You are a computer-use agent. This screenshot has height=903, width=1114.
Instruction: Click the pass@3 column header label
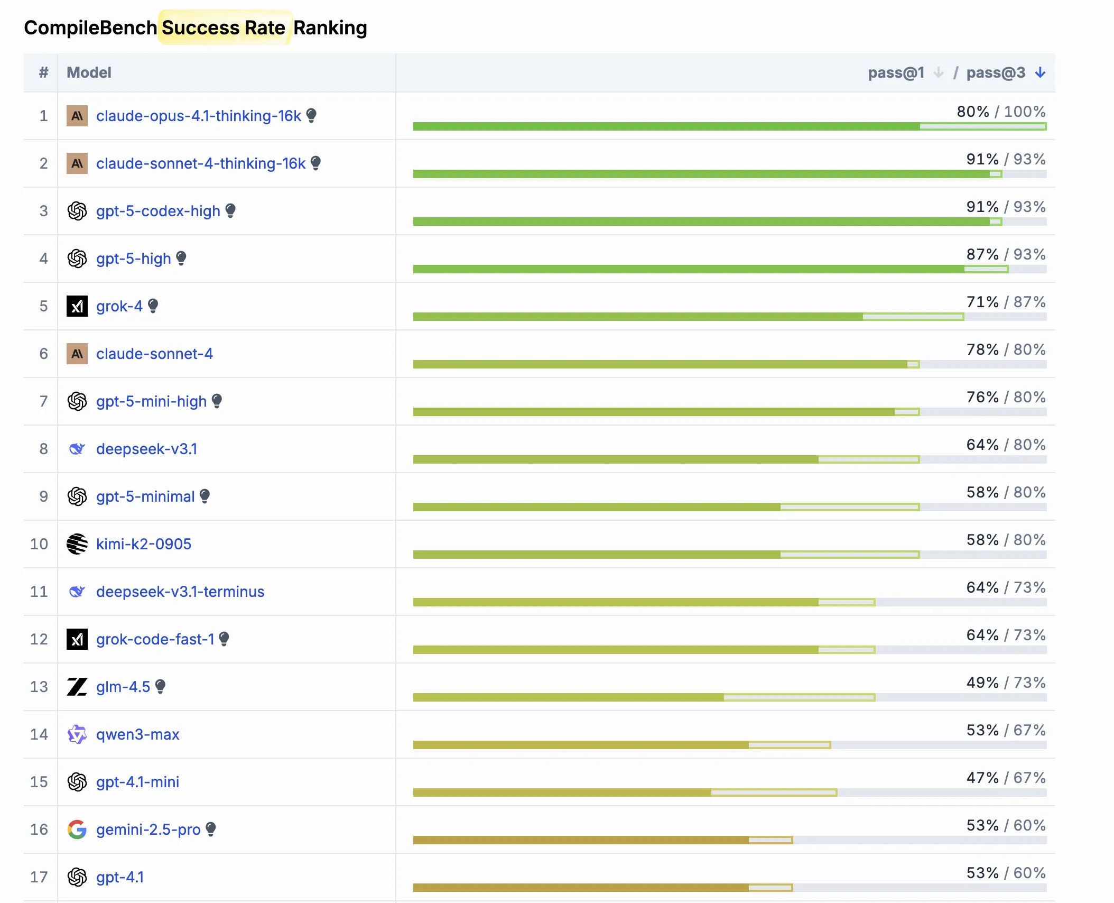[996, 72]
